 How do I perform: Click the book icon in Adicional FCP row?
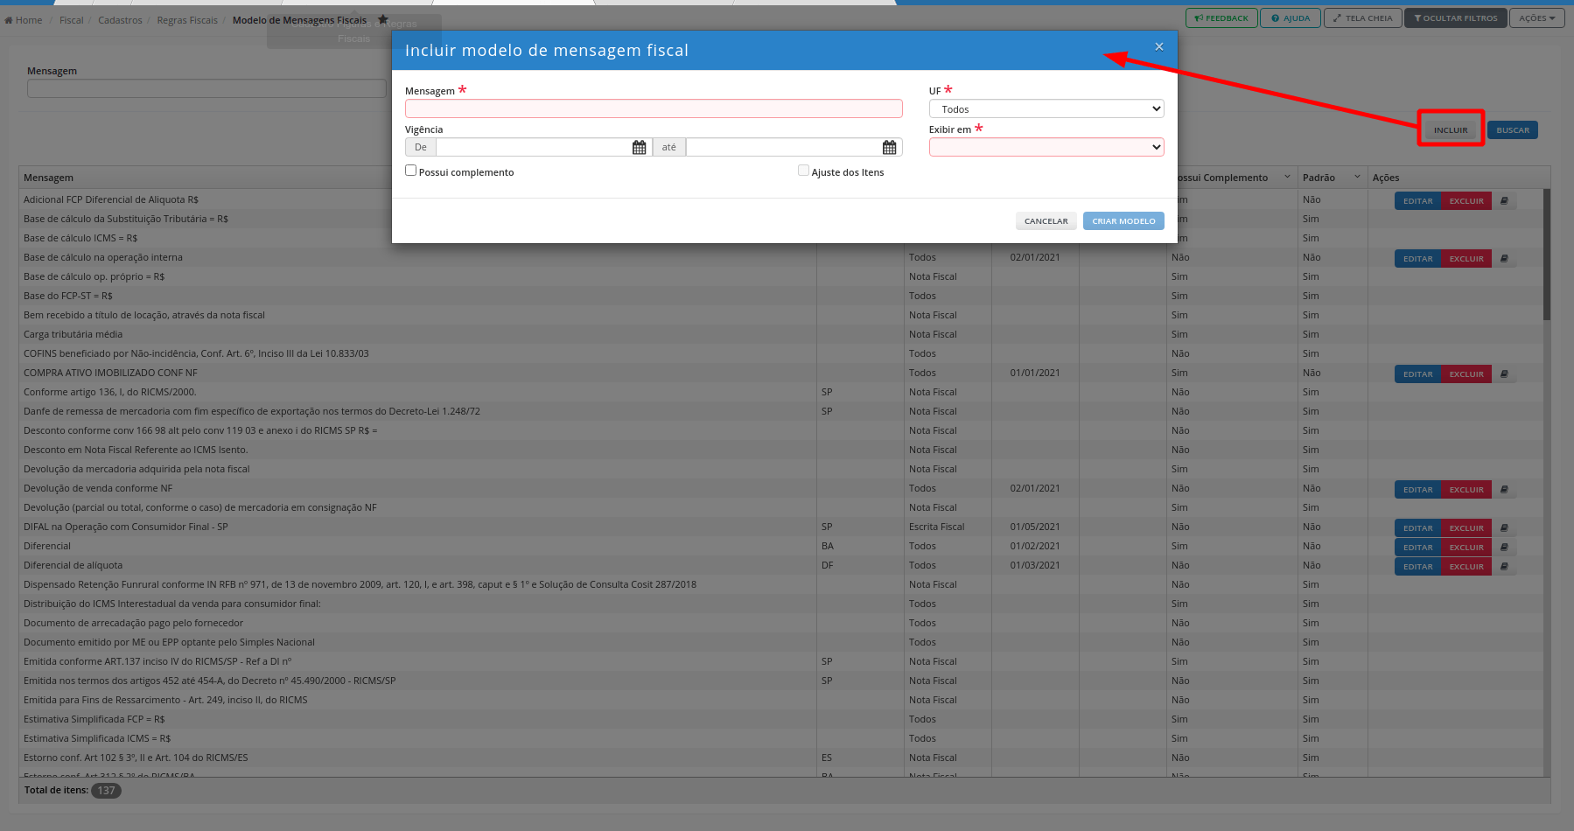tap(1505, 201)
